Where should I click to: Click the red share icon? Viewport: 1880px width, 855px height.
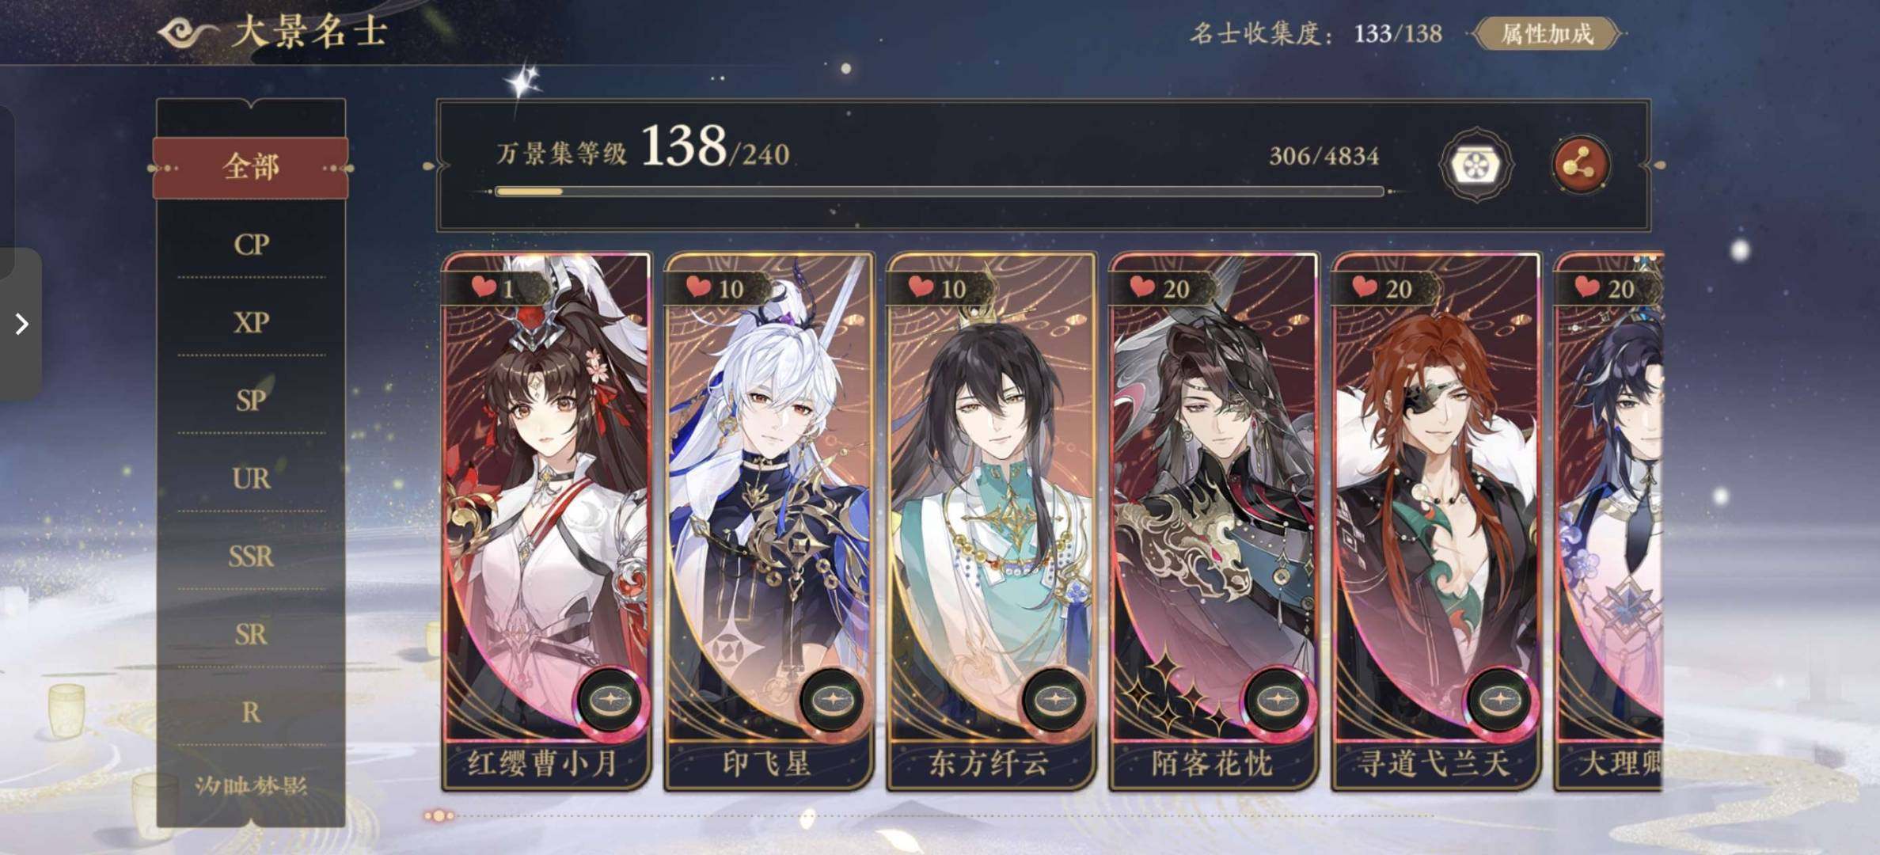click(x=1581, y=165)
